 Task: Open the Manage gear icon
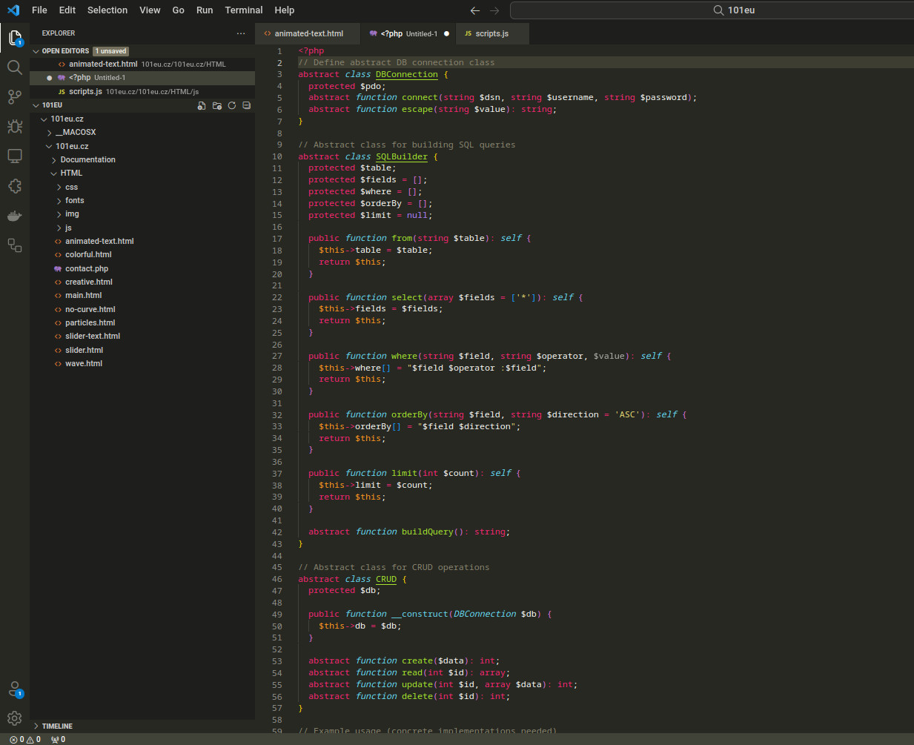(14, 718)
